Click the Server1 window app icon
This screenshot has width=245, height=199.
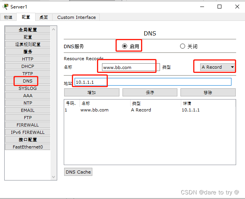6,7
